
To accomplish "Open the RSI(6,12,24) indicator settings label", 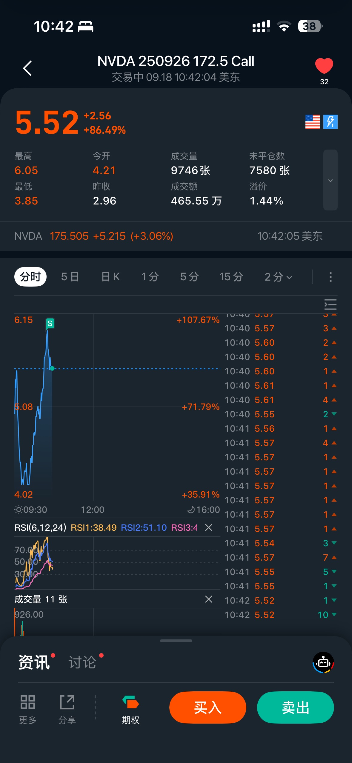I will [40, 527].
